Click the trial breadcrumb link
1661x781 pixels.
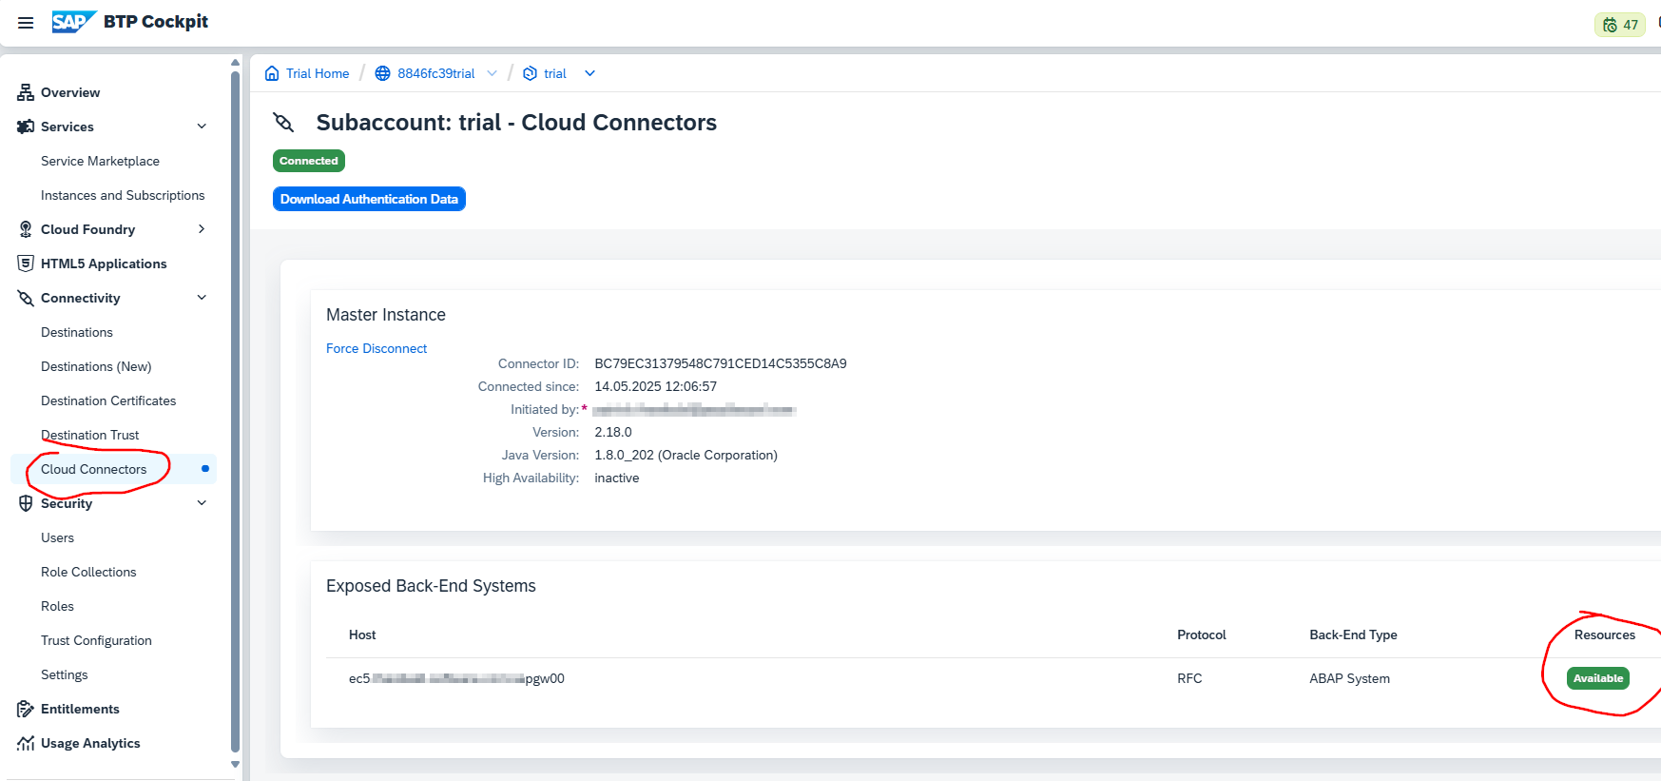(555, 73)
